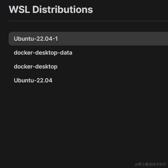Pick the entry ending in -data
The height and width of the screenshot is (168, 168).
(x=88, y=53)
